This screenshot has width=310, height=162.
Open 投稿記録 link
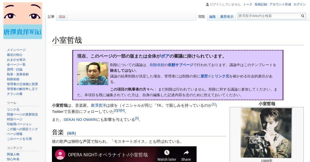pos(261,4)
